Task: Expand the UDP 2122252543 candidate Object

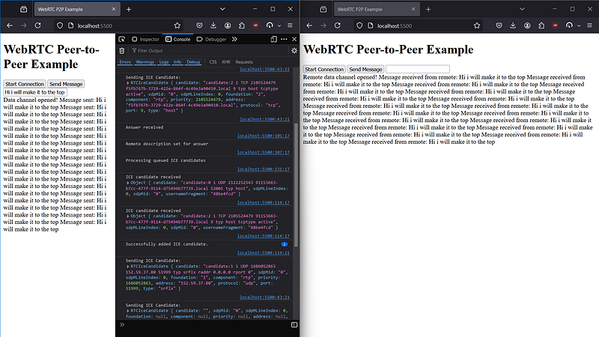Action: tap(128, 183)
